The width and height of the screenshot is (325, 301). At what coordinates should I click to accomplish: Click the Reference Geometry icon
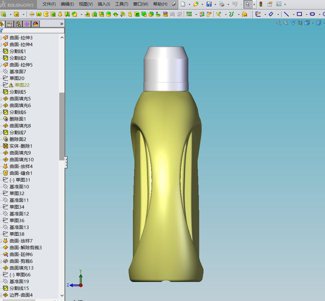click(x=219, y=14)
